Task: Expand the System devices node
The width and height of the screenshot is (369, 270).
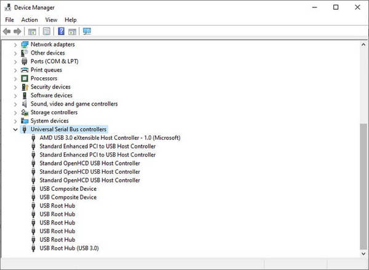Action: pos(15,121)
